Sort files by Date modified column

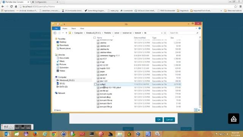[x=140, y=38]
